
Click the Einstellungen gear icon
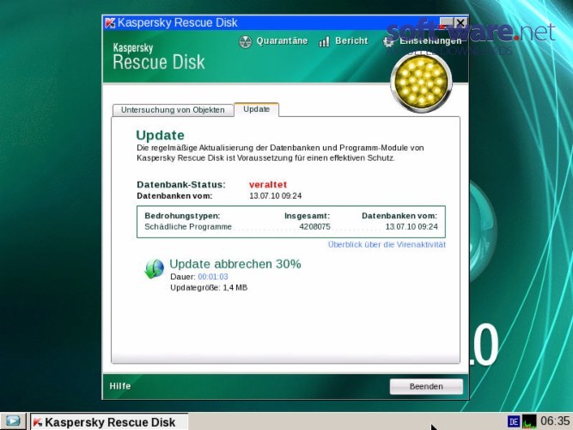click(x=388, y=42)
